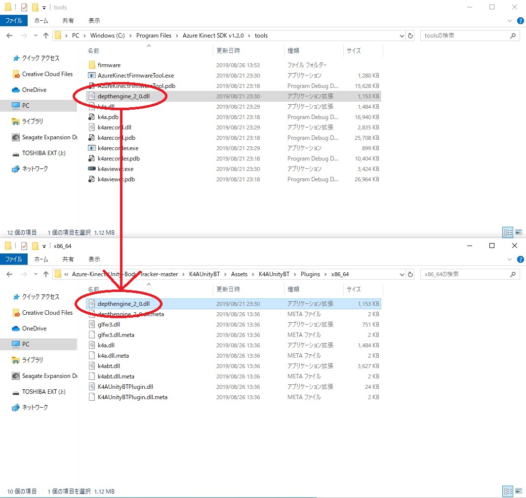Go back in the x86_64 window
The height and width of the screenshot is (498, 526).
9,274
